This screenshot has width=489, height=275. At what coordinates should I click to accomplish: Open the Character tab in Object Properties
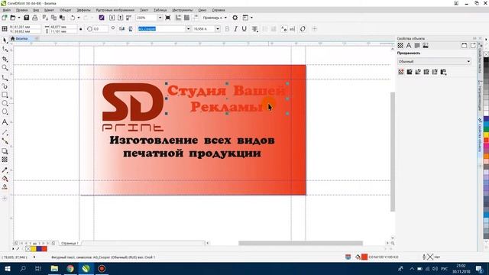tap(409, 46)
